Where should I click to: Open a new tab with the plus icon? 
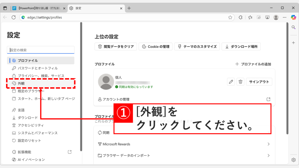click(129, 8)
